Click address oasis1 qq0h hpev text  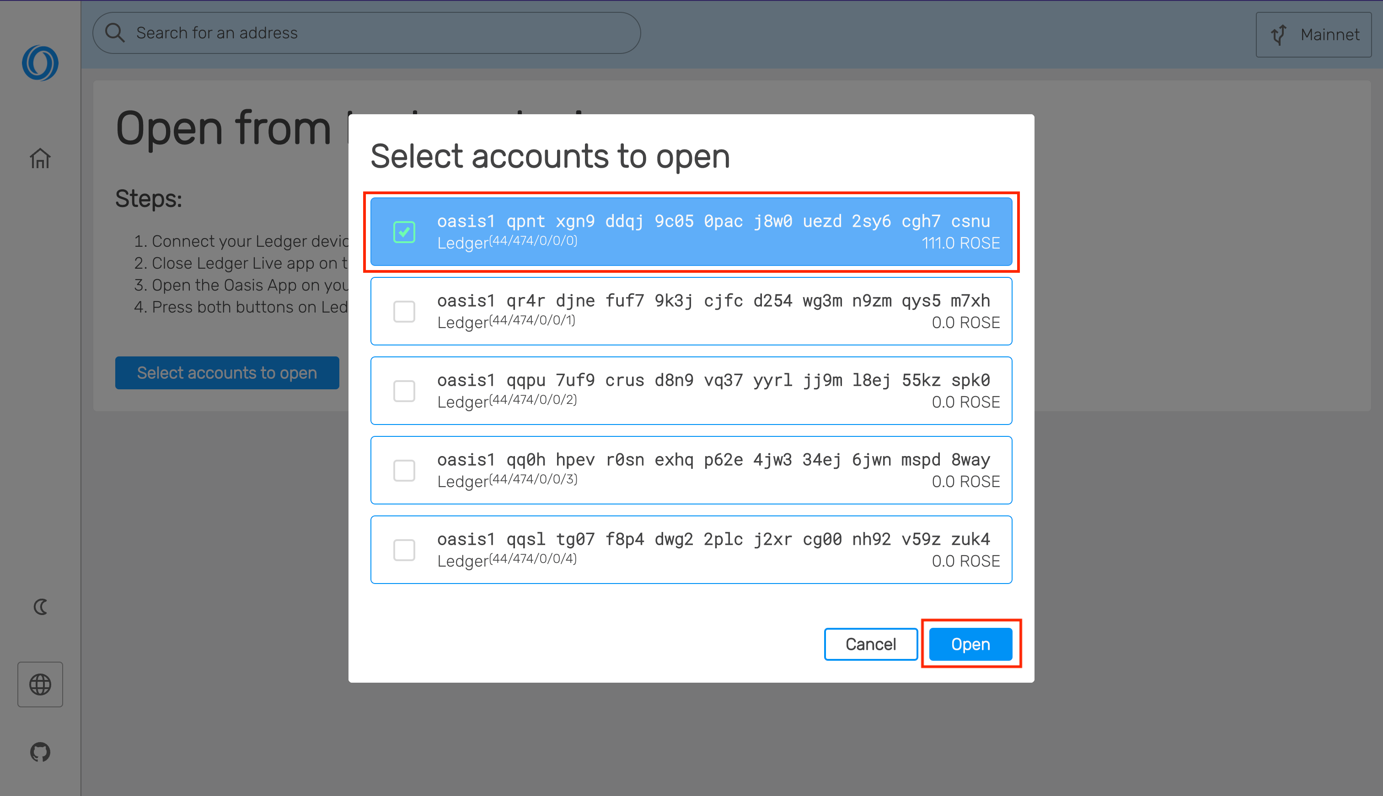pyautogui.click(x=713, y=460)
